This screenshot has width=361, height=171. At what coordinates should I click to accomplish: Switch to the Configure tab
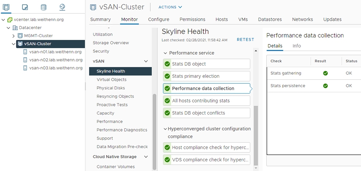(x=159, y=19)
